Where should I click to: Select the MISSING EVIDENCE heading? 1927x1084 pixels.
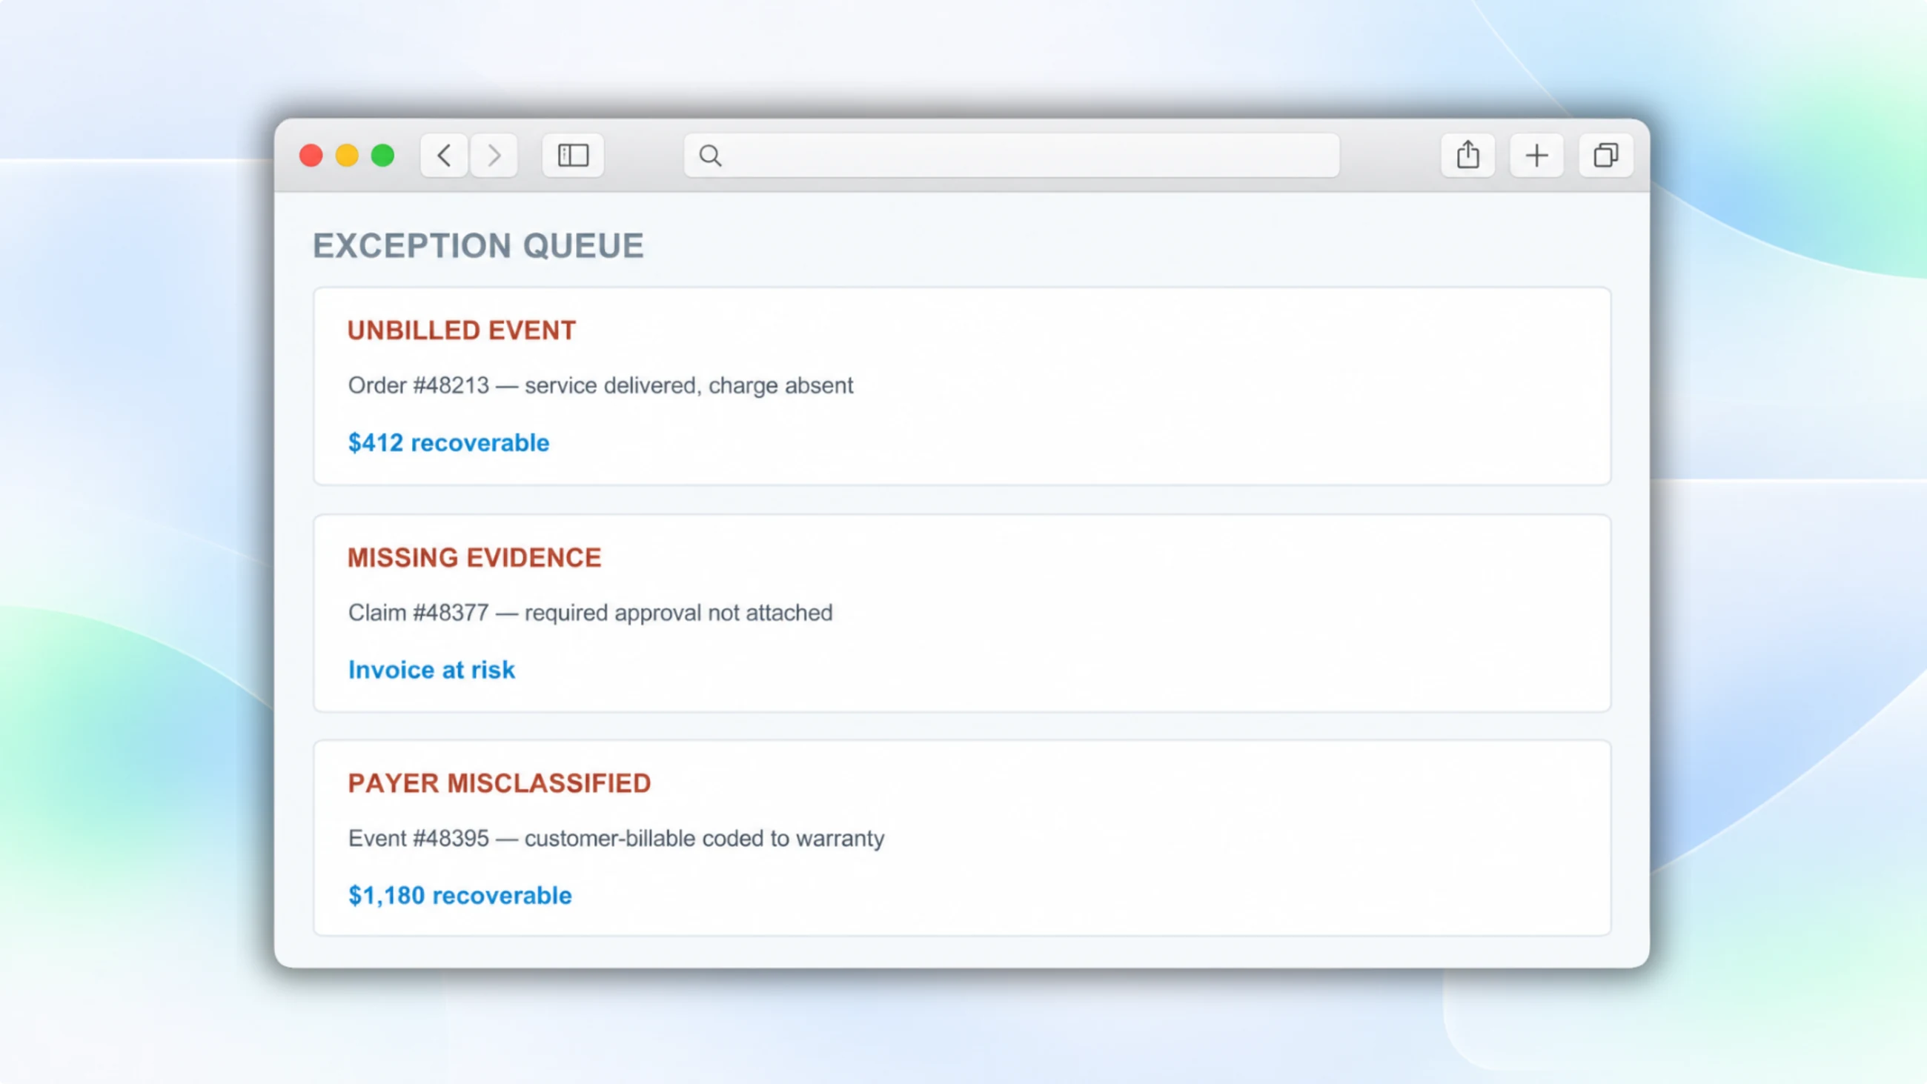point(474,558)
